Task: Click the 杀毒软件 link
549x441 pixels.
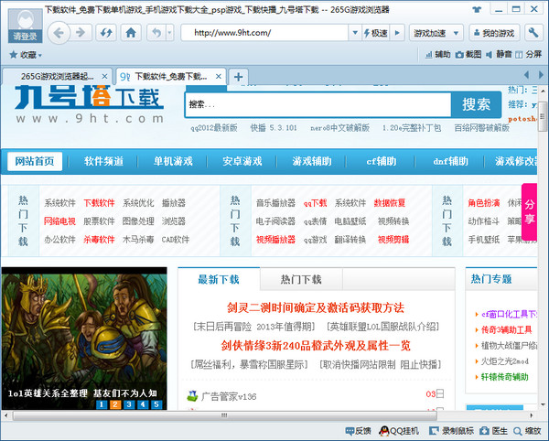Action: coord(99,240)
